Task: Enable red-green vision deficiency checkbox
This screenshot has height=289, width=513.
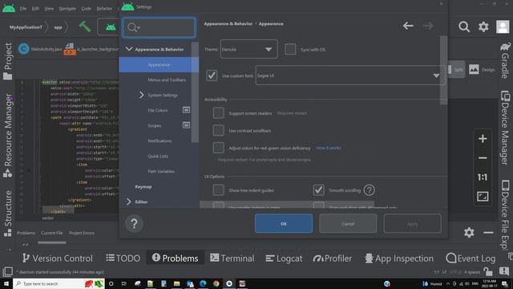Action: pos(218,148)
